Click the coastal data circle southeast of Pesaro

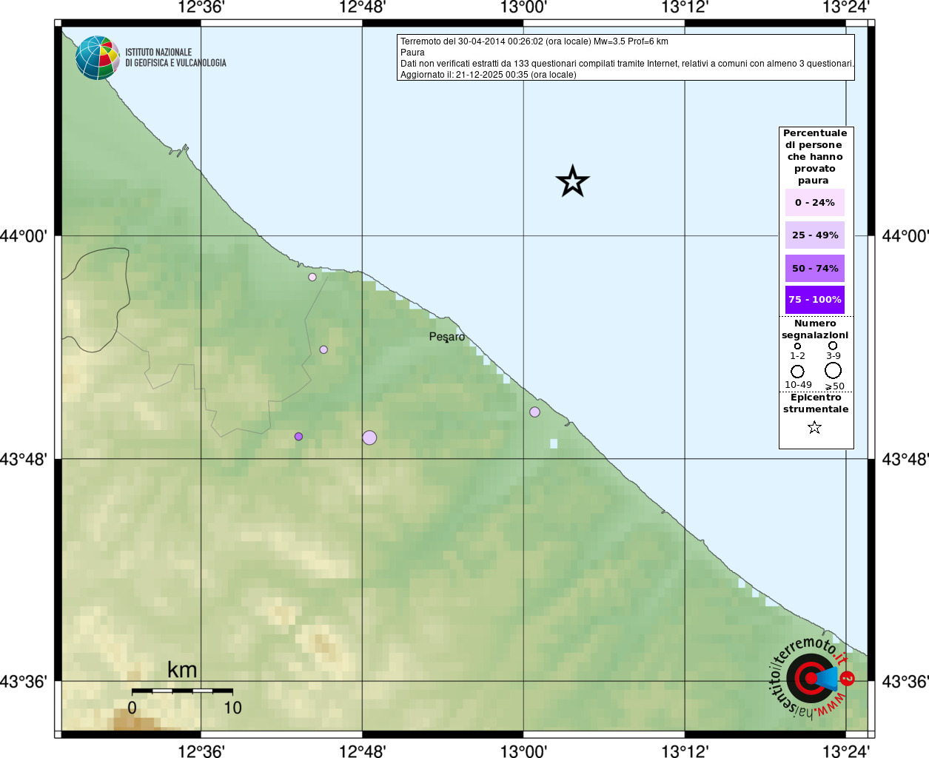[534, 412]
